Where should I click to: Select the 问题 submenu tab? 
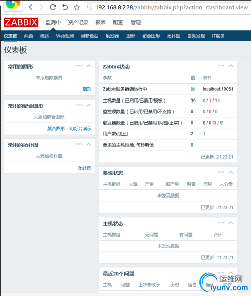[29, 36]
